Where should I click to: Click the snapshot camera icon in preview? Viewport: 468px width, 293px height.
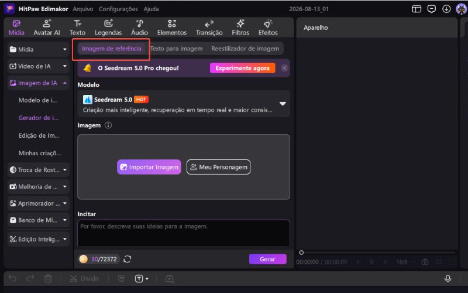coord(425,262)
